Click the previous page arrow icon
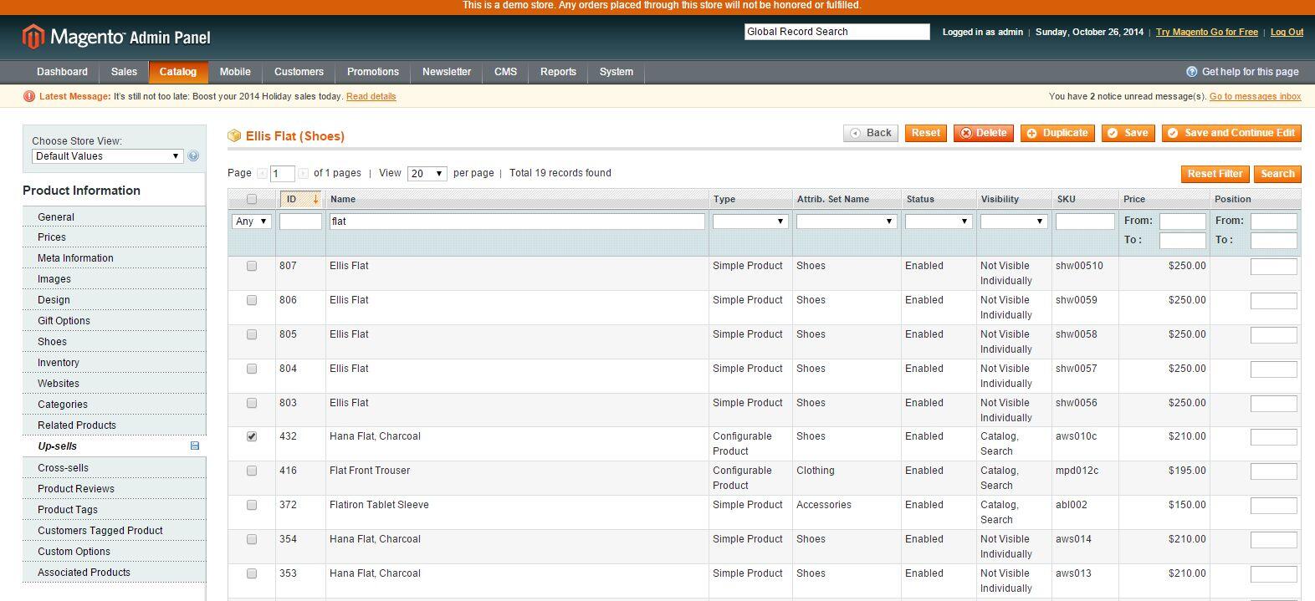This screenshot has width=1315, height=601. 262,174
